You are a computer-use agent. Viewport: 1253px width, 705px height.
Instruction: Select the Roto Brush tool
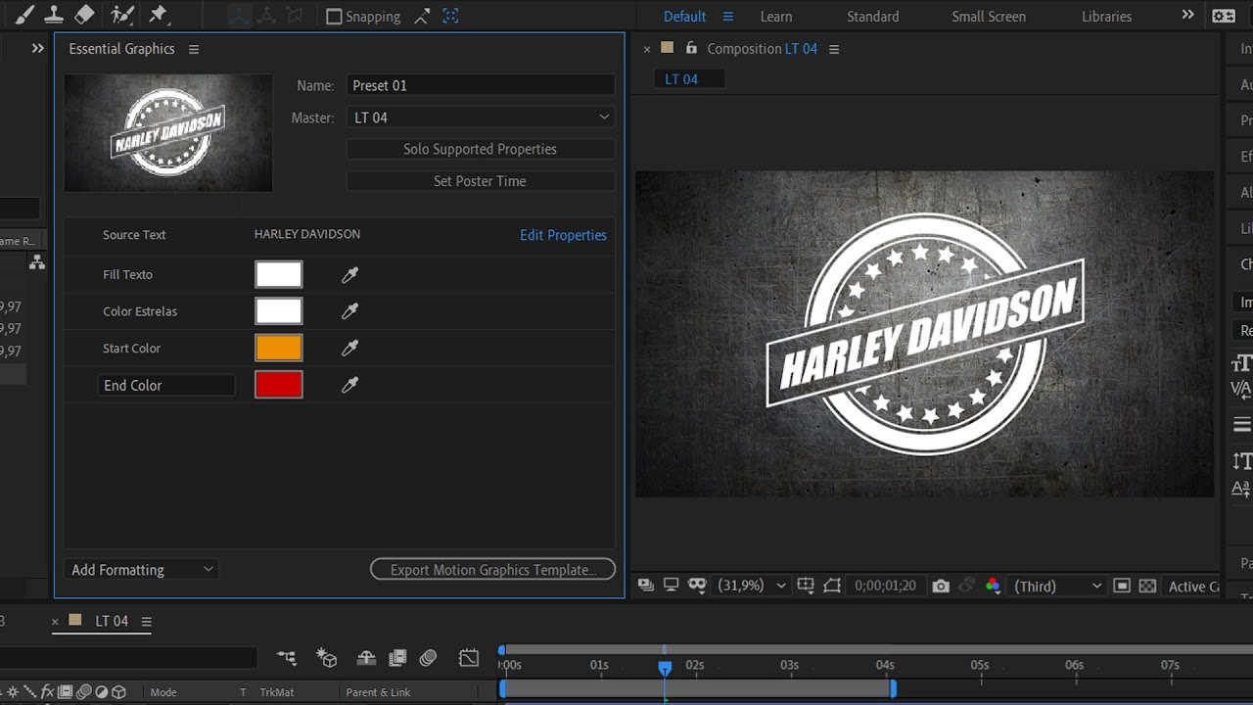[122, 15]
